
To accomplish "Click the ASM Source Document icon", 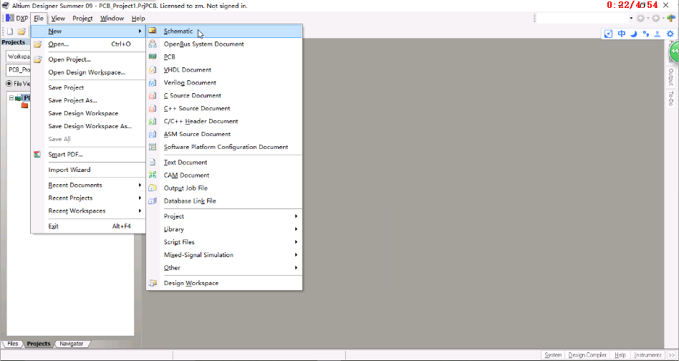I will coord(153,134).
